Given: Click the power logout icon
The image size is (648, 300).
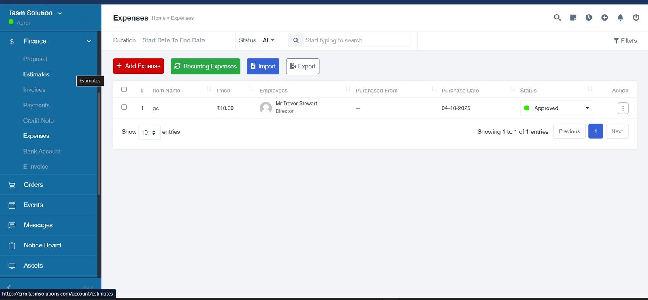Looking at the screenshot, I should point(636,17).
